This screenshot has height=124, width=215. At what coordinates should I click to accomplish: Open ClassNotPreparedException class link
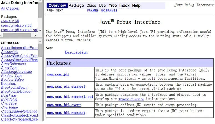click(x=19, y=120)
